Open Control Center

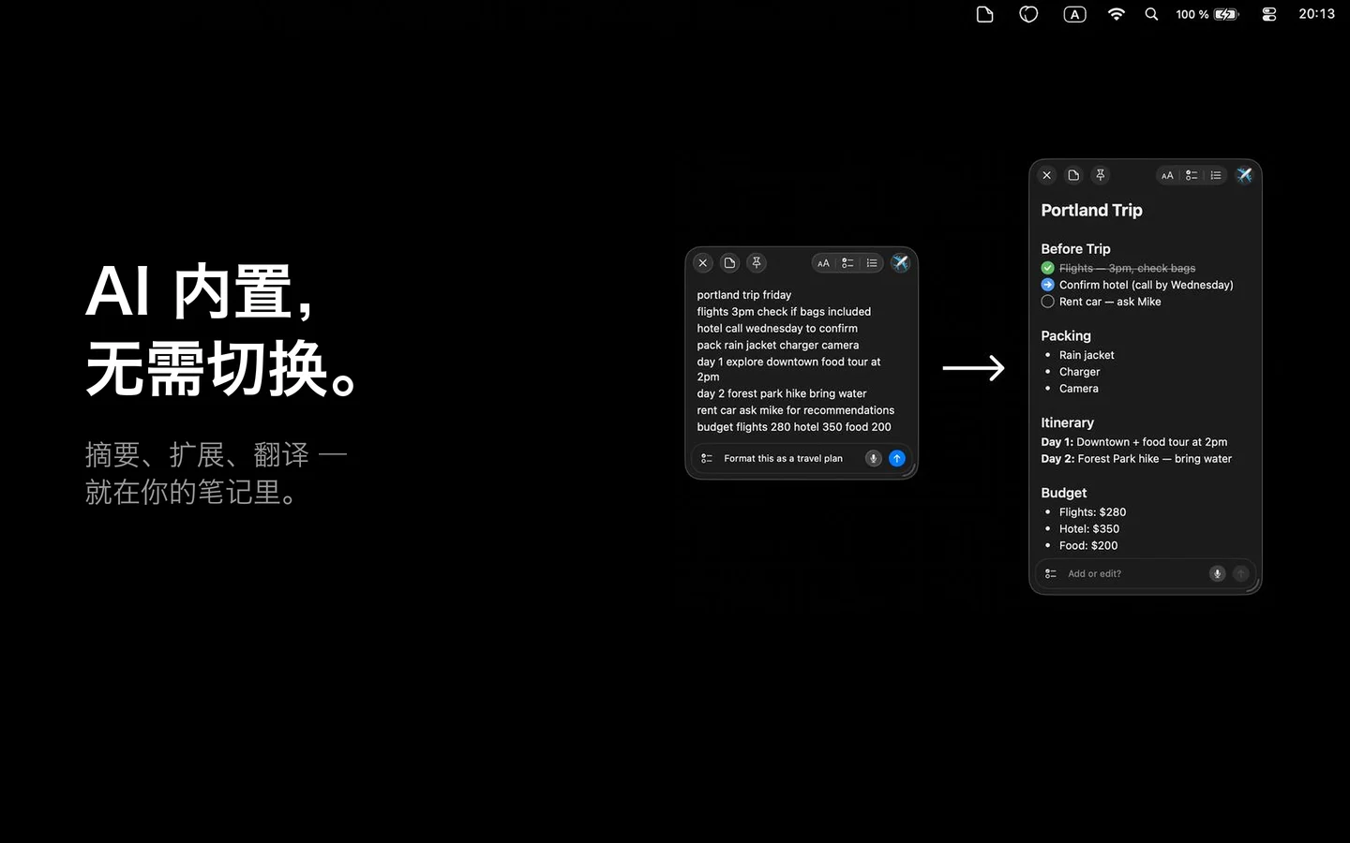(1269, 14)
